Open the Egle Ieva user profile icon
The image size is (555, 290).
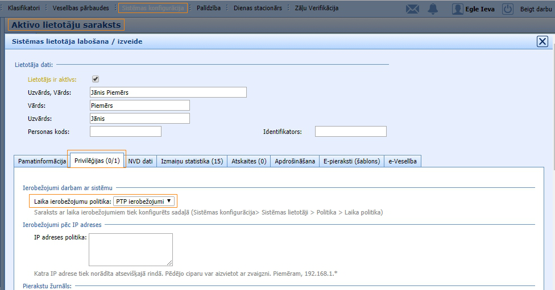(458, 9)
